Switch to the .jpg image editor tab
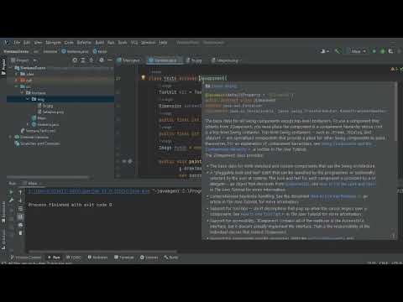This screenshot has width=403, height=302. coord(194,60)
